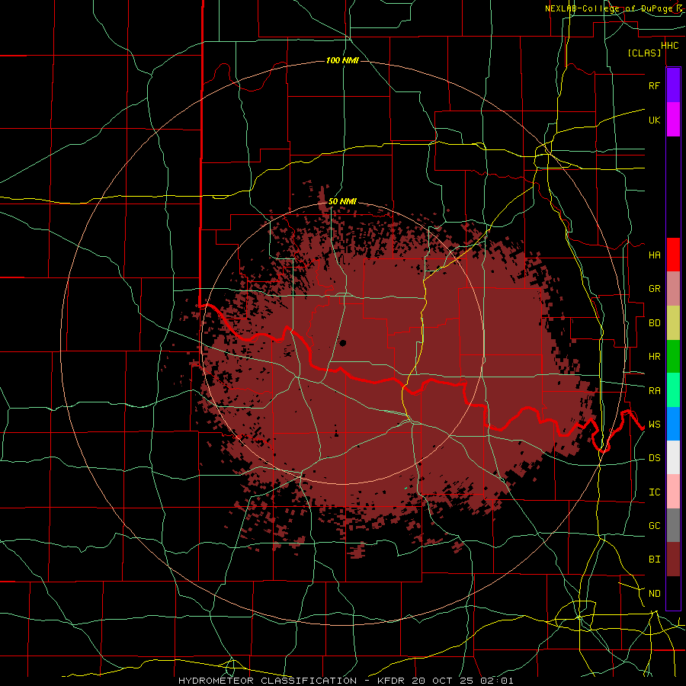
Task: Click the "[CLAS]" legend header text
Action: [x=644, y=53]
